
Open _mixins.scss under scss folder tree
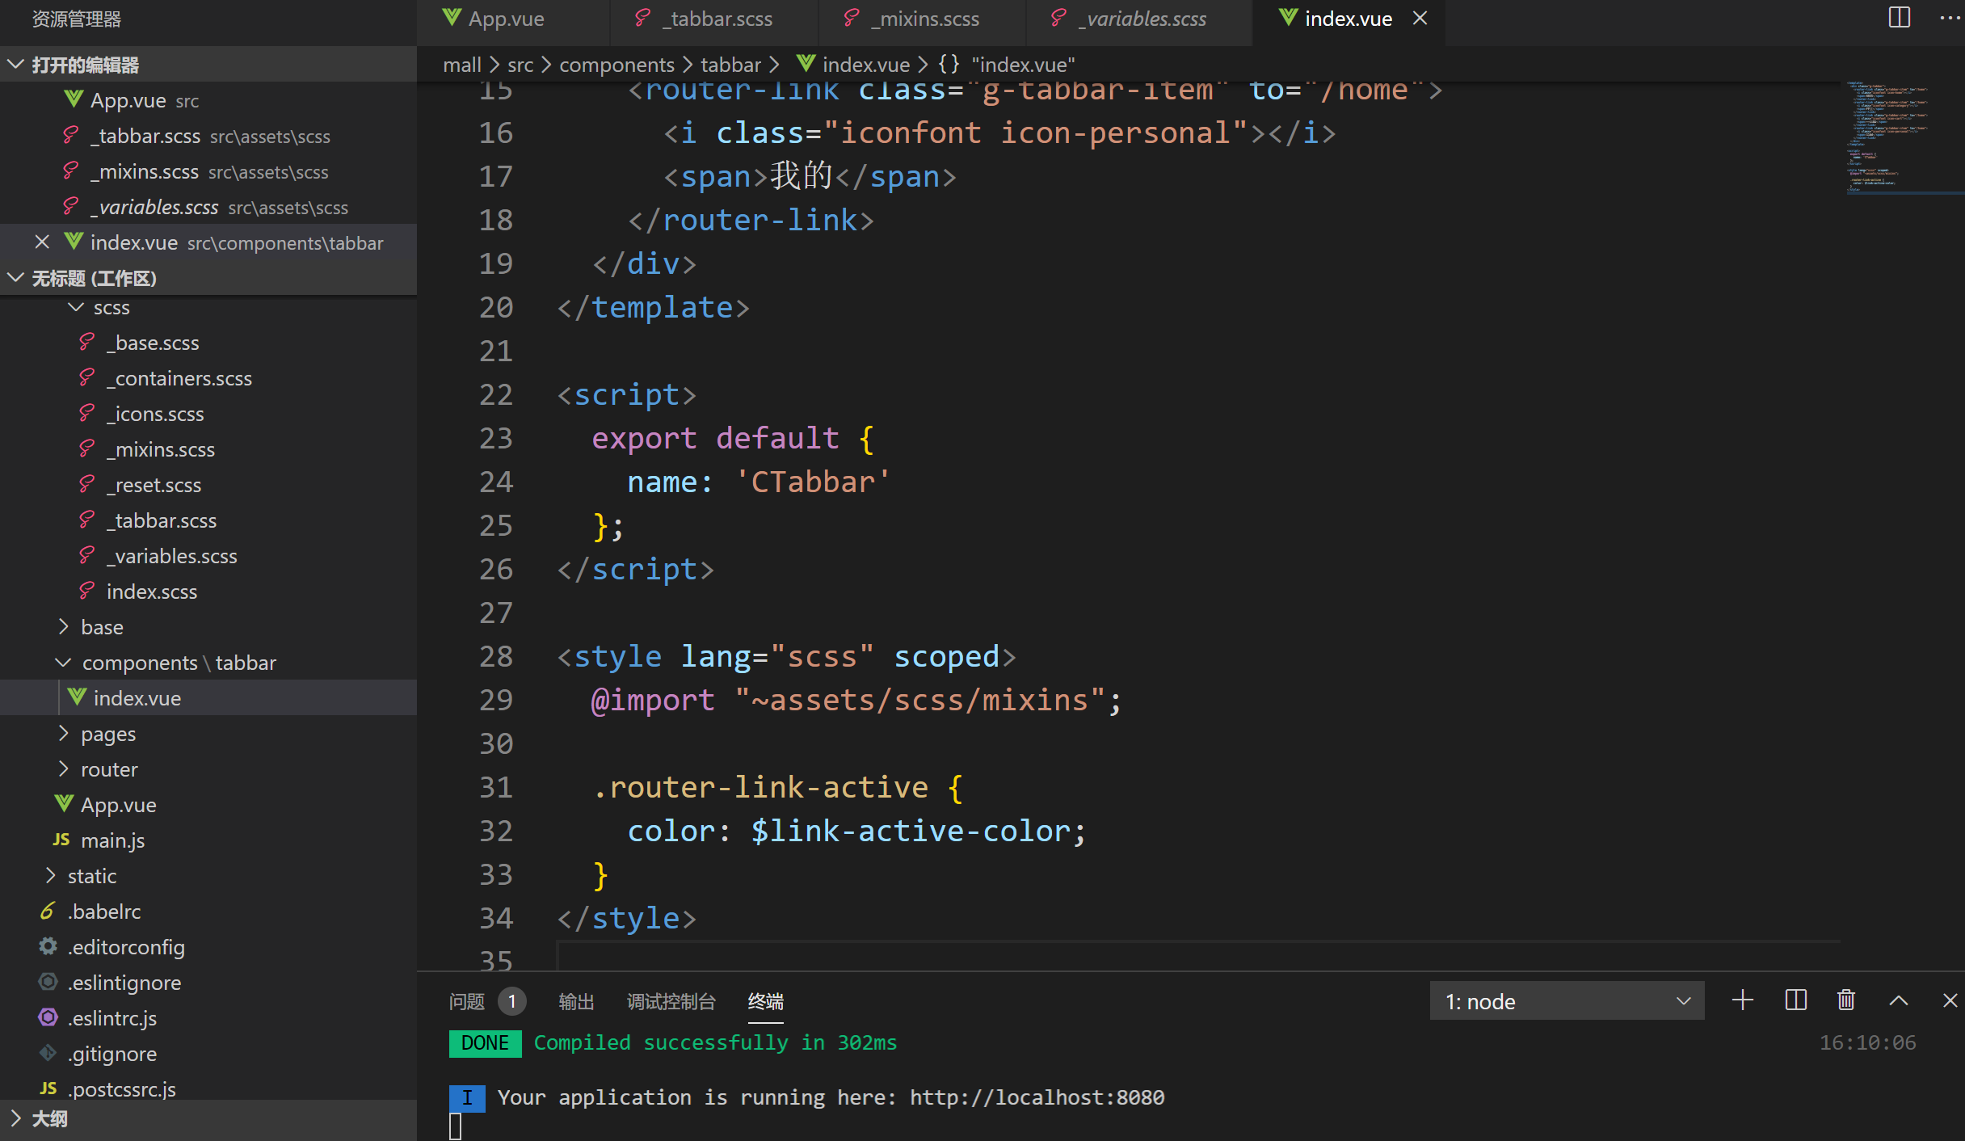(208, 449)
